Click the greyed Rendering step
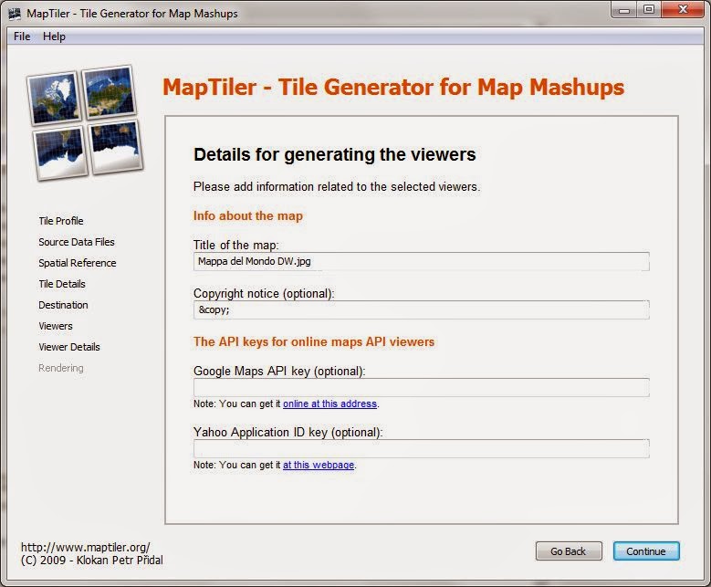This screenshot has height=587, width=711. 61,368
